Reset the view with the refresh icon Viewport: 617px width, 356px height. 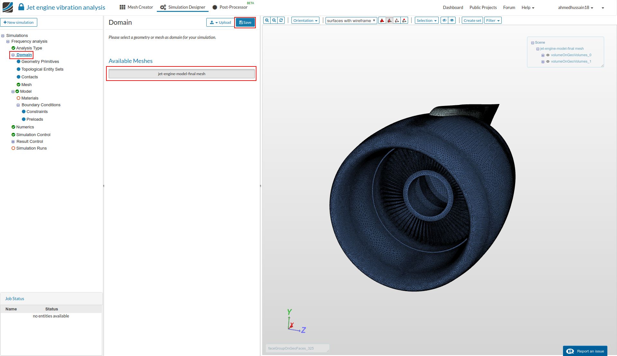click(281, 20)
